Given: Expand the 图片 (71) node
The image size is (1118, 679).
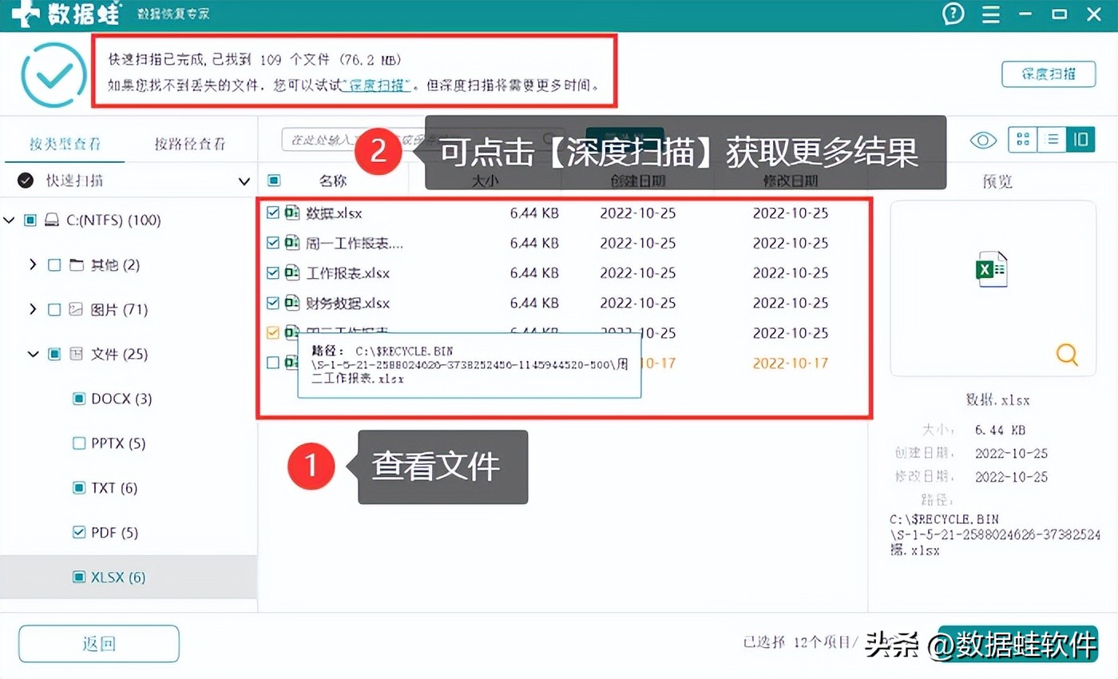Looking at the screenshot, I should pyautogui.click(x=33, y=309).
